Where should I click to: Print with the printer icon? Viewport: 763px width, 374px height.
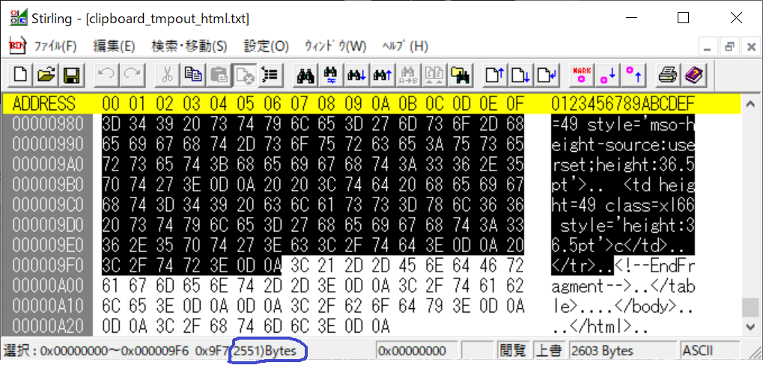(x=668, y=75)
